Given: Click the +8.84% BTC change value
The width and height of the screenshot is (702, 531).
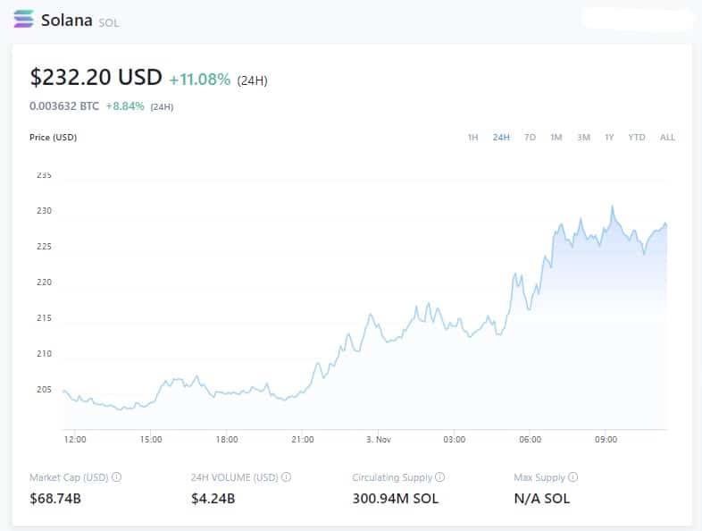Looking at the screenshot, I should pyautogui.click(x=125, y=106).
